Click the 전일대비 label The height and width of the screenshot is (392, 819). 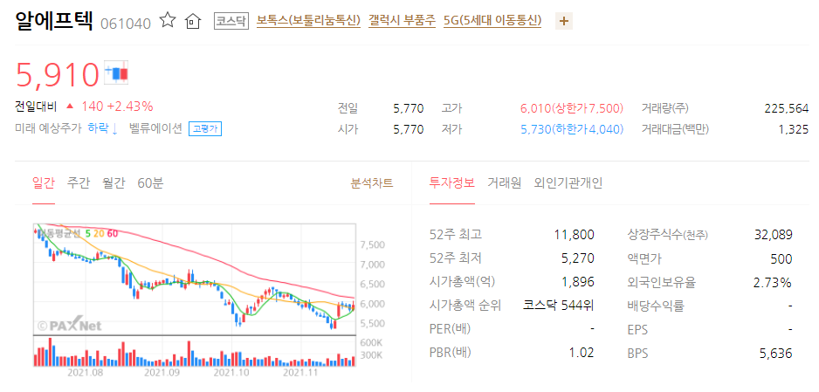[36, 107]
